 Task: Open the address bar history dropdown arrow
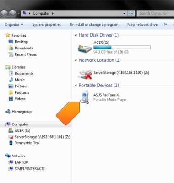124,13
